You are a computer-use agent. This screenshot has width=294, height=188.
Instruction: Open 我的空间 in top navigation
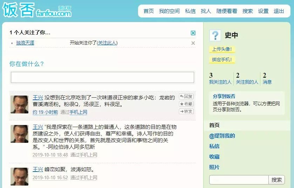(x=169, y=11)
